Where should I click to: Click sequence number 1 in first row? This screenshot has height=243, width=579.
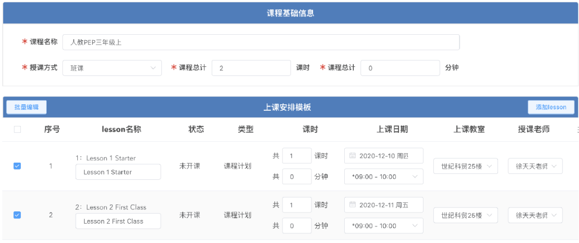pyautogui.click(x=50, y=166)
